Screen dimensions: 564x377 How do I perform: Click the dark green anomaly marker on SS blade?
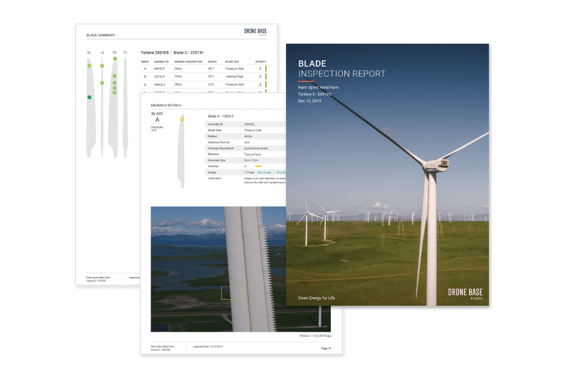[89, 97]
